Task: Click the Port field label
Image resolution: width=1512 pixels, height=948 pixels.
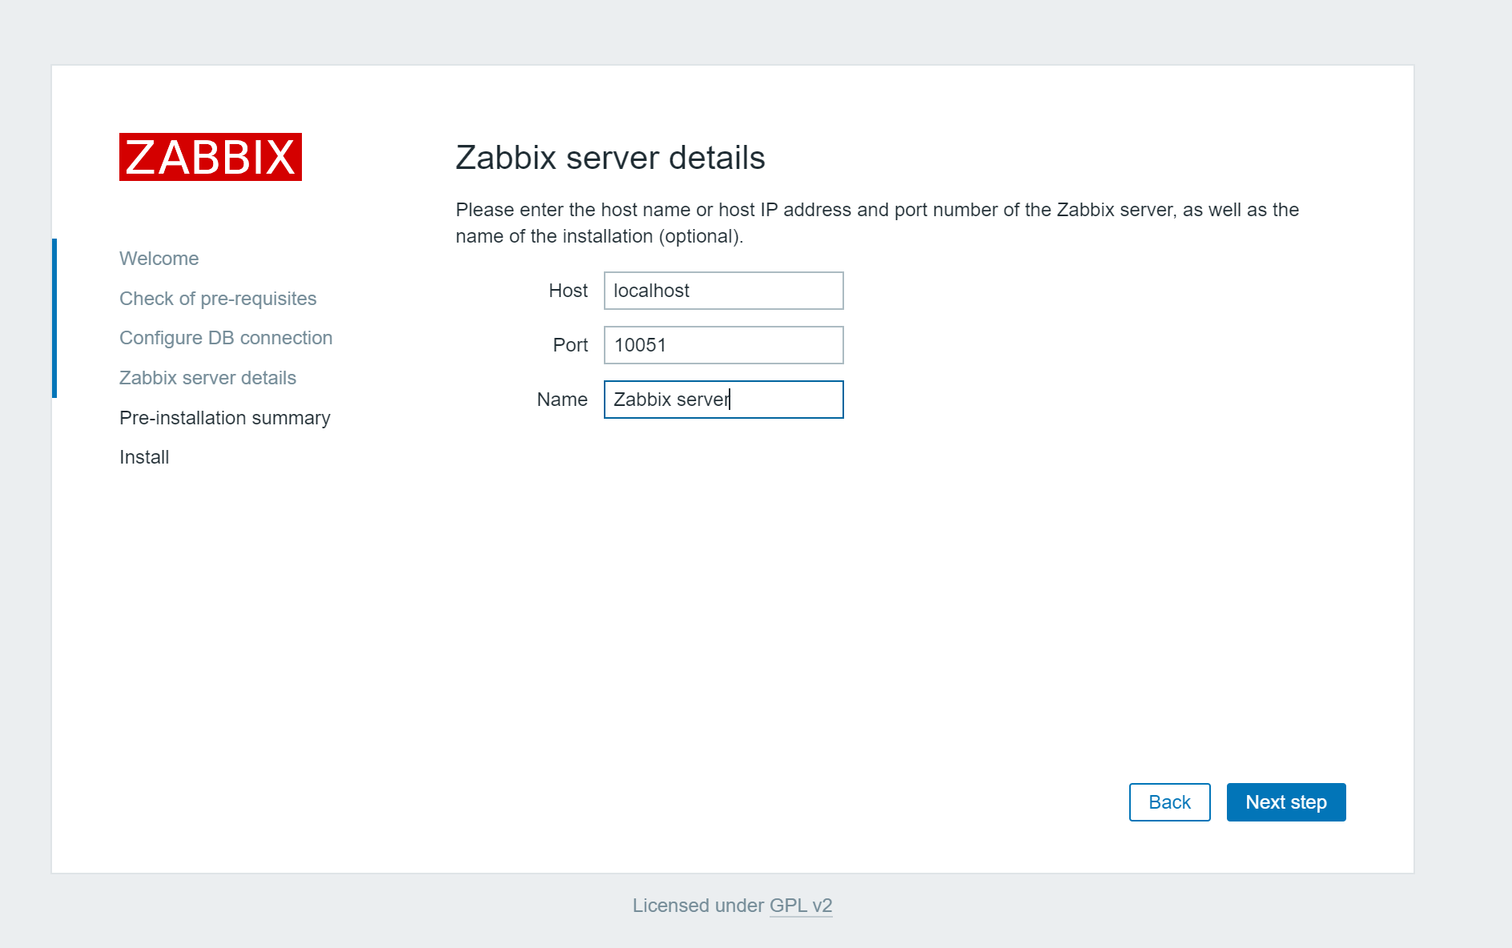Action: click(570, 345)
